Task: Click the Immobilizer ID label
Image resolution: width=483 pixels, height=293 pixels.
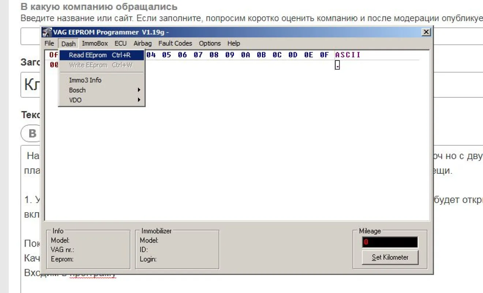Action: (x=144, y=250)
